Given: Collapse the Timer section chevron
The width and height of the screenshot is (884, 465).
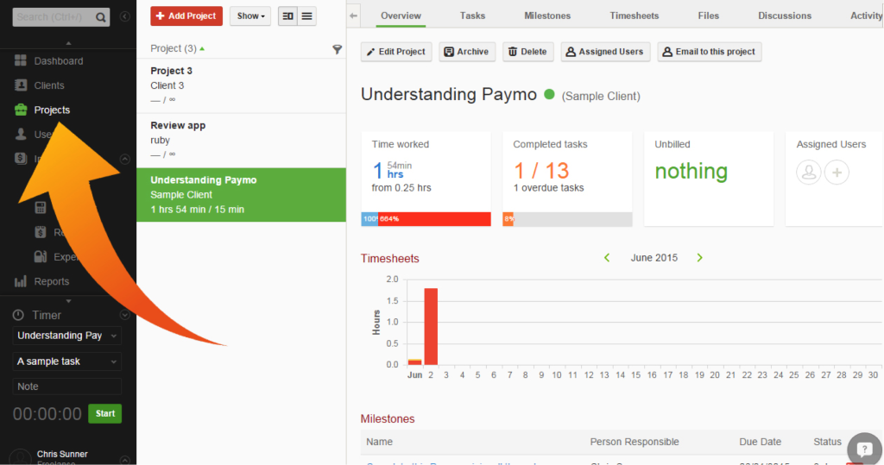Looking at the screenshot, I should 124,315.
